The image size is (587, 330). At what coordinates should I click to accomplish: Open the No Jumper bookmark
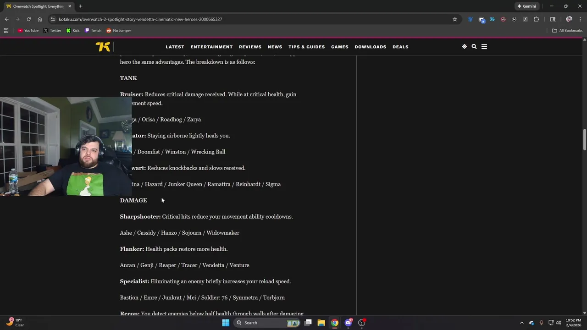point(119,31)
